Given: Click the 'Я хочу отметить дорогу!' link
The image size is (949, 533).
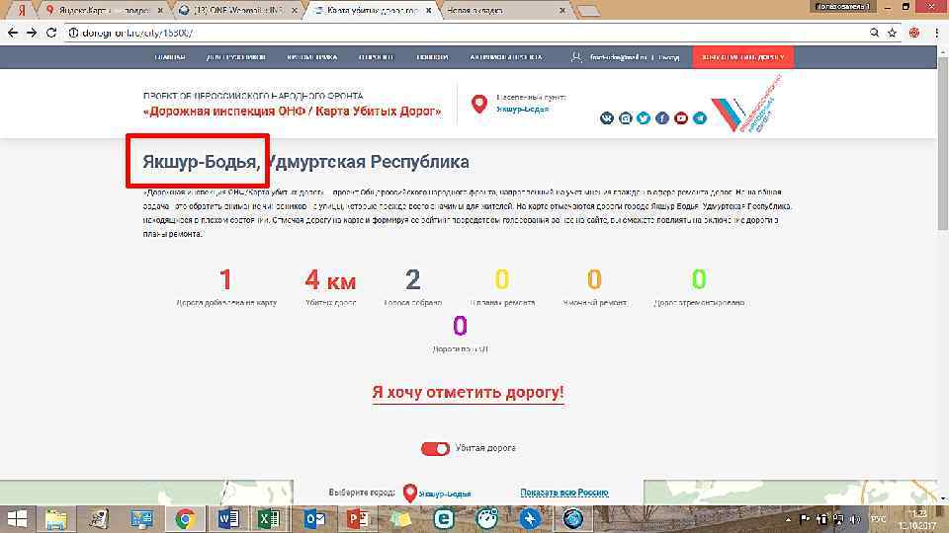Looking at the screenshot, I should (x=468, y=392).
